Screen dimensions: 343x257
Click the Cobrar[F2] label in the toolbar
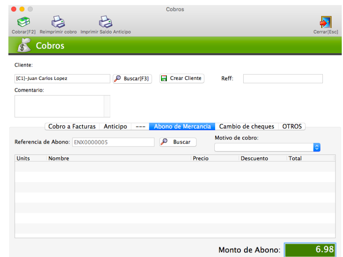[23, 32]
